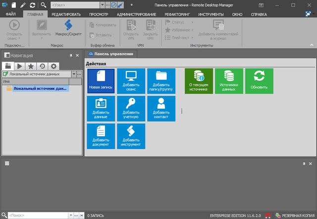Click the Добавить сеанс tile
Screen dimensions: 317x219
tap(131, 81)
